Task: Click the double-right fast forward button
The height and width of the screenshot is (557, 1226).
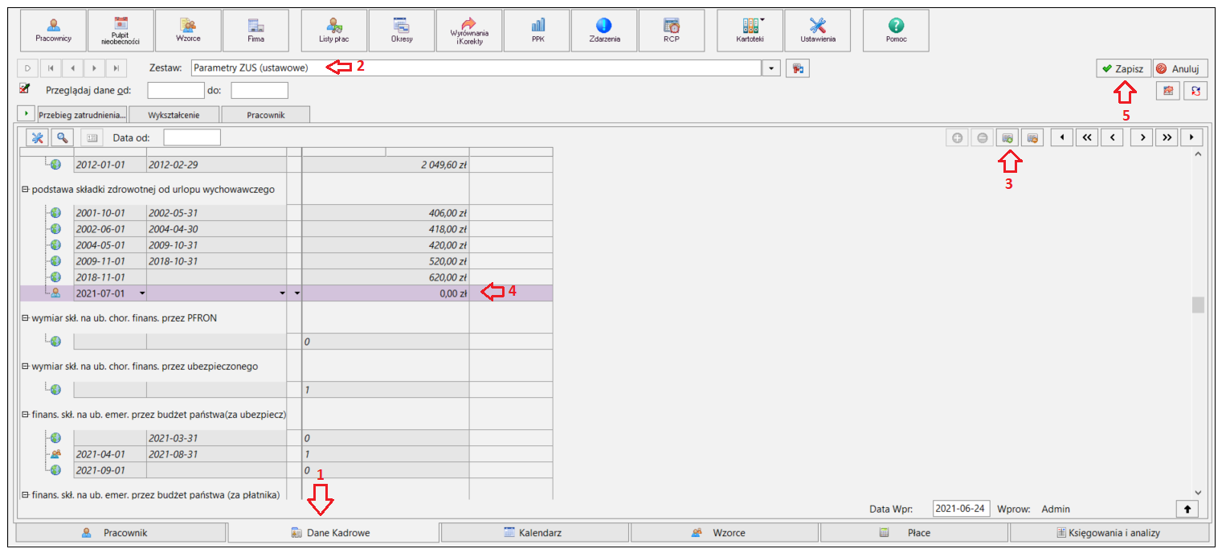Action: (1167, 137)
